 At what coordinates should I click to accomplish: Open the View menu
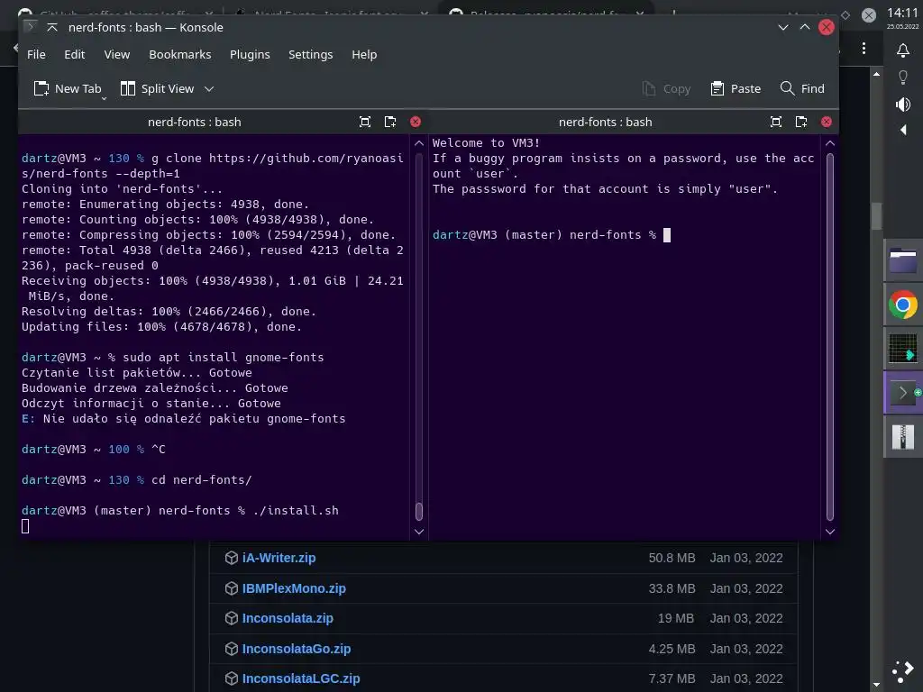pyautogui.click(x=116, y=54)
